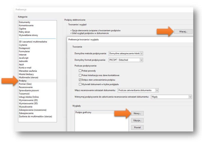
Task: Select the Ogólne category
Action: click(37, 29)
